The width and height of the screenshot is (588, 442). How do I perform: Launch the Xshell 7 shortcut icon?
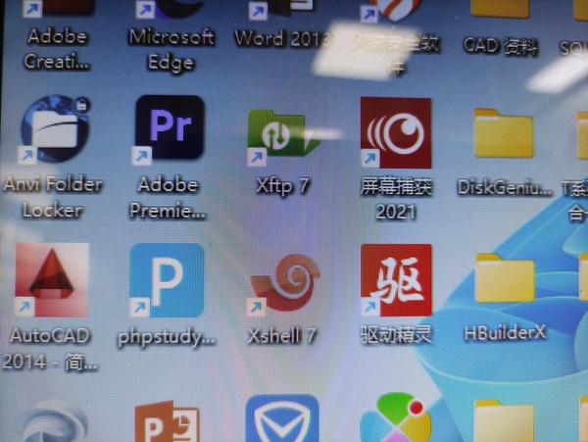[284, 283]
